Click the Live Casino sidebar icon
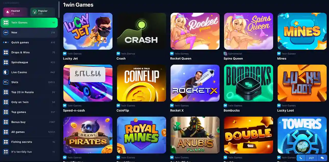The image size is (329, 162). pos(6,72)
